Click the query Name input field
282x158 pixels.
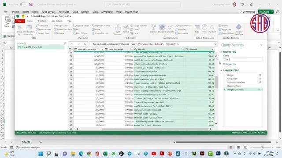(x=243, y=59)
